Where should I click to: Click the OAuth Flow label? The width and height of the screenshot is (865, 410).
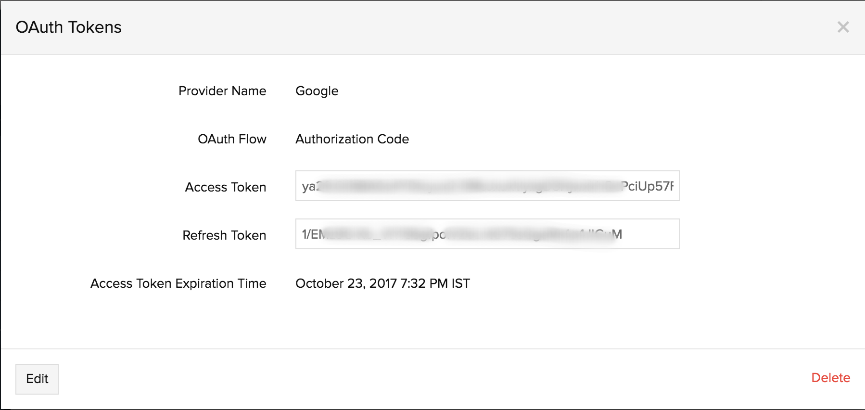coord(232,139)
